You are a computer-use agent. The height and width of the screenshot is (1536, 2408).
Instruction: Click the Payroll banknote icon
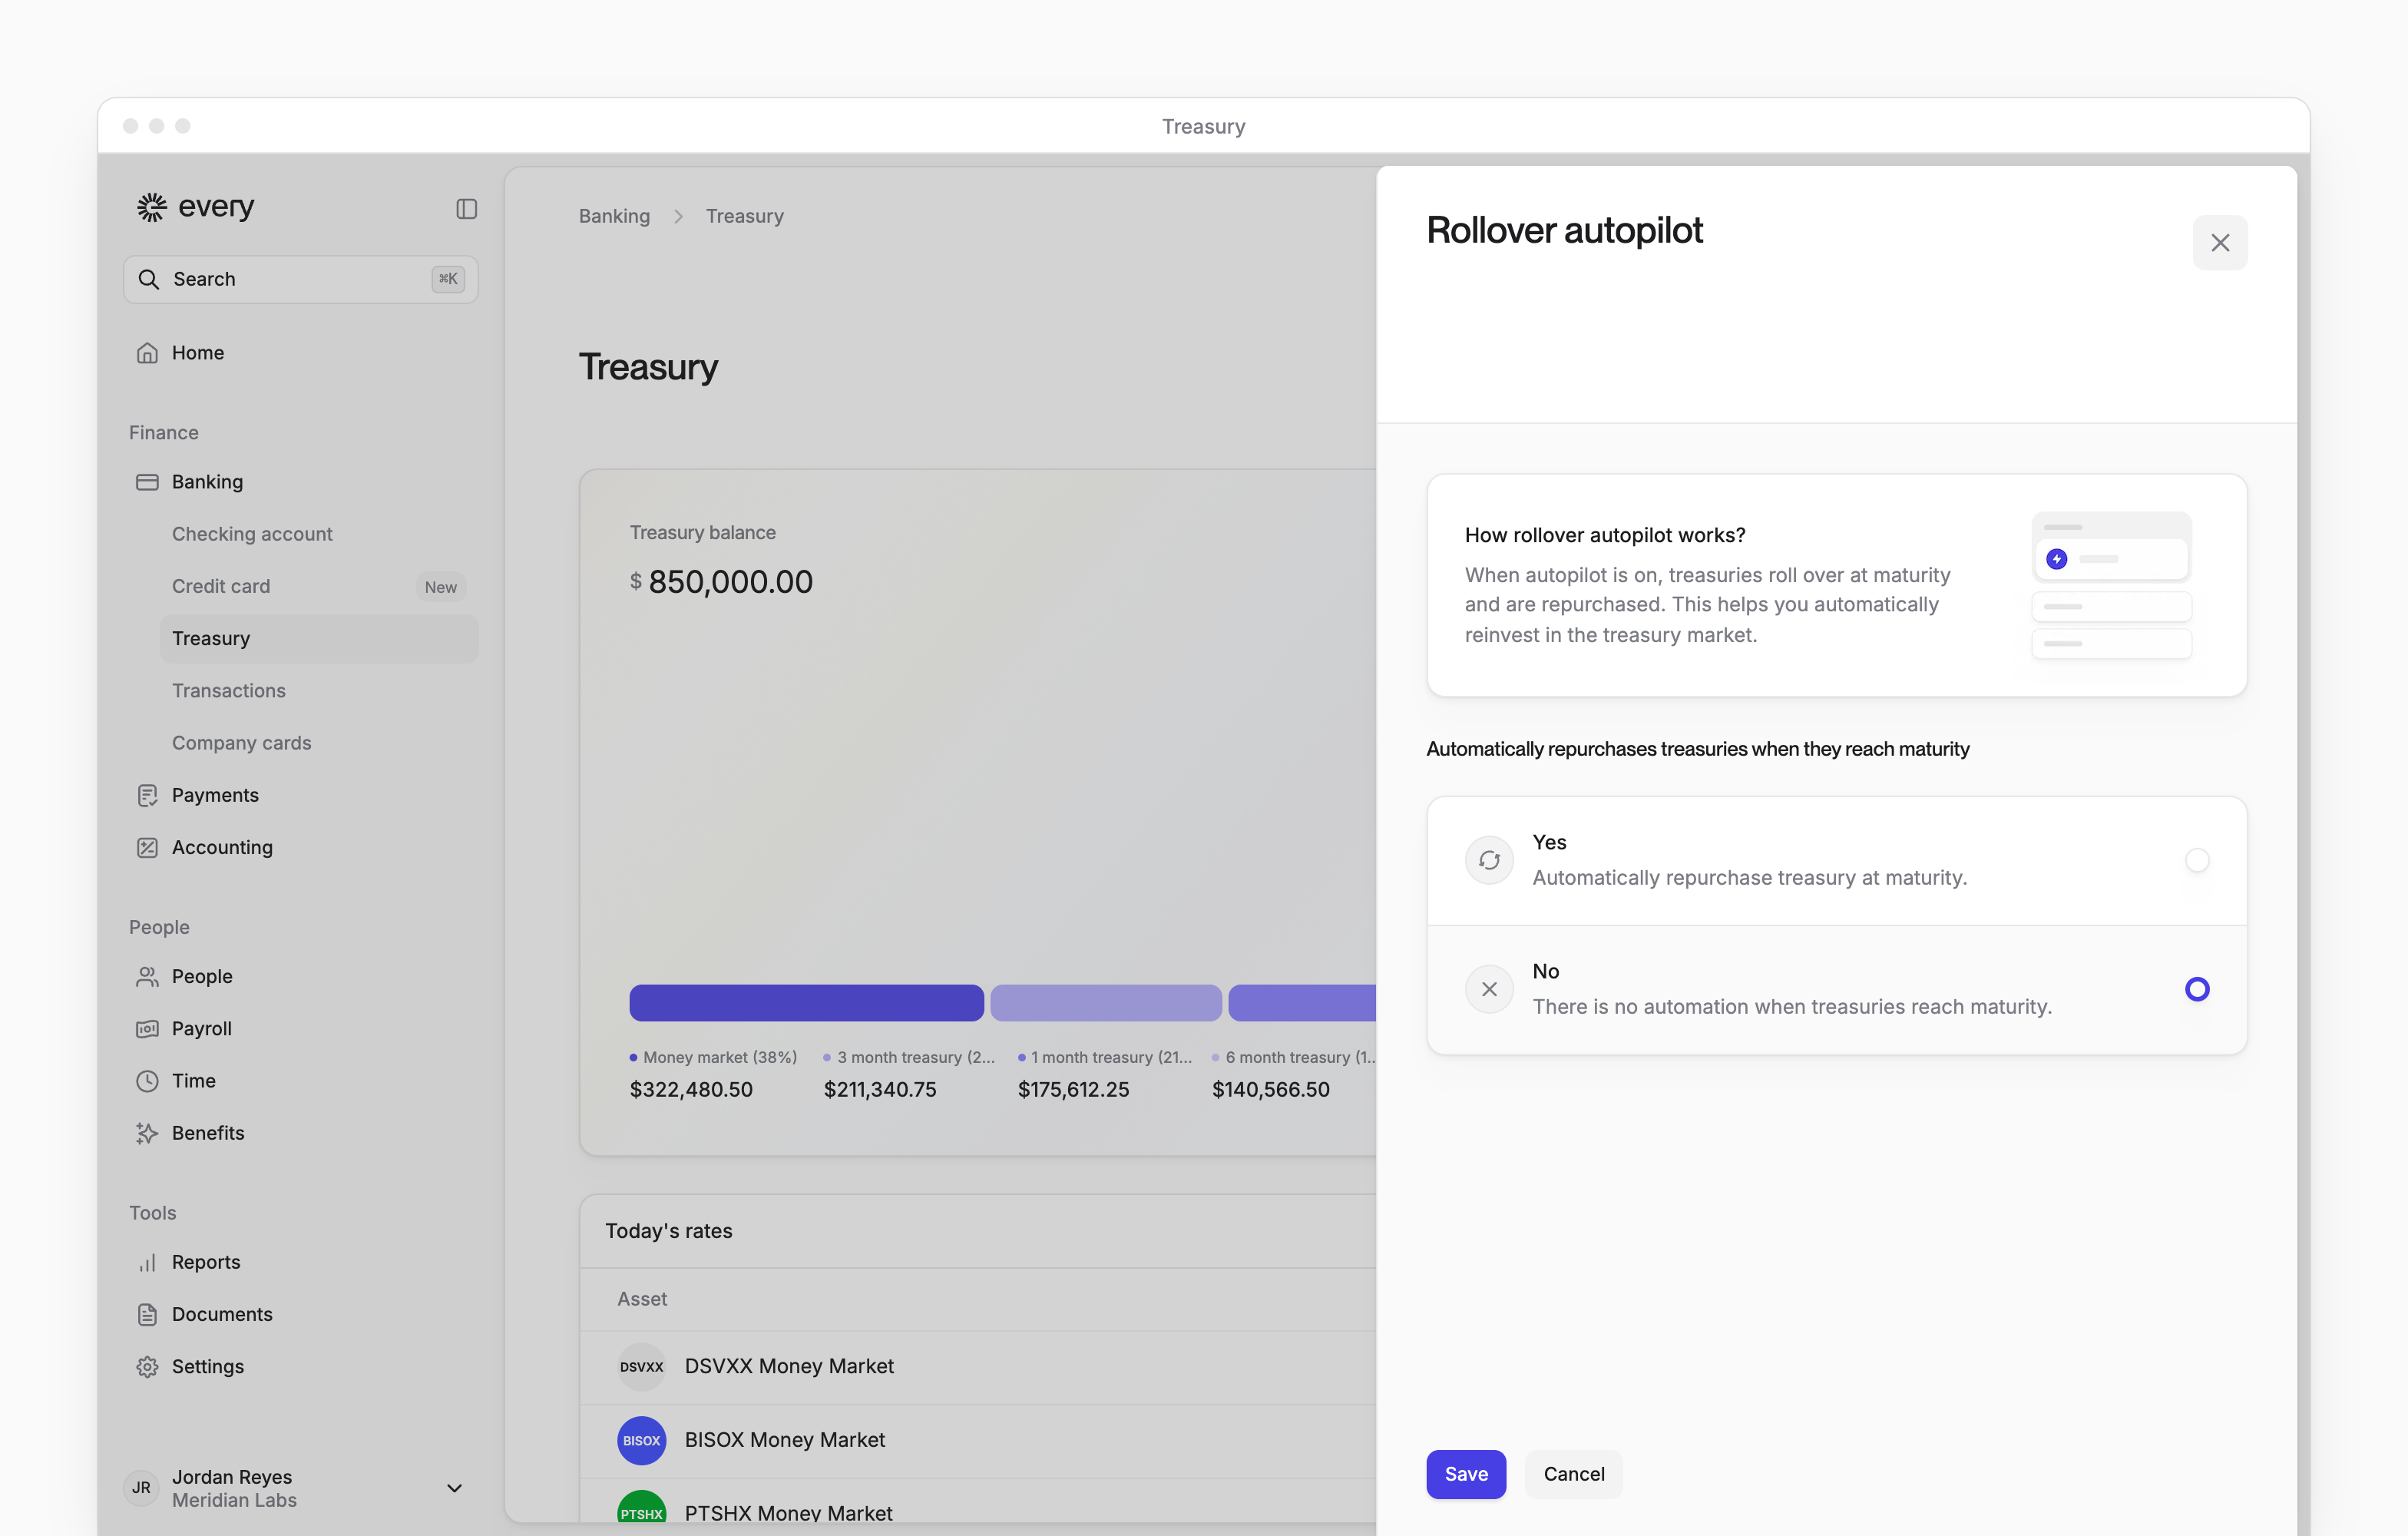[x=147, y=1028]
